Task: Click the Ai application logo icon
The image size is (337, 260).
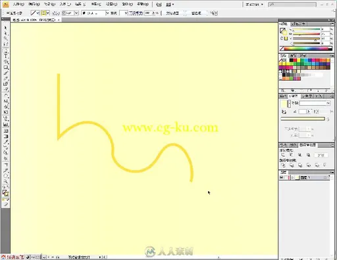Action: tap(6, 4)
